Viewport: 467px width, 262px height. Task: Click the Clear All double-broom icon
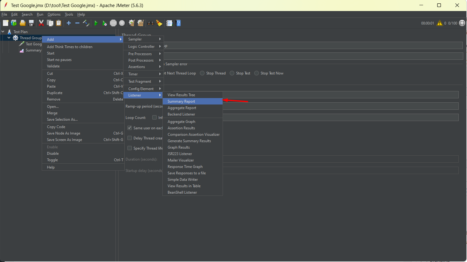tap(141, 23)
